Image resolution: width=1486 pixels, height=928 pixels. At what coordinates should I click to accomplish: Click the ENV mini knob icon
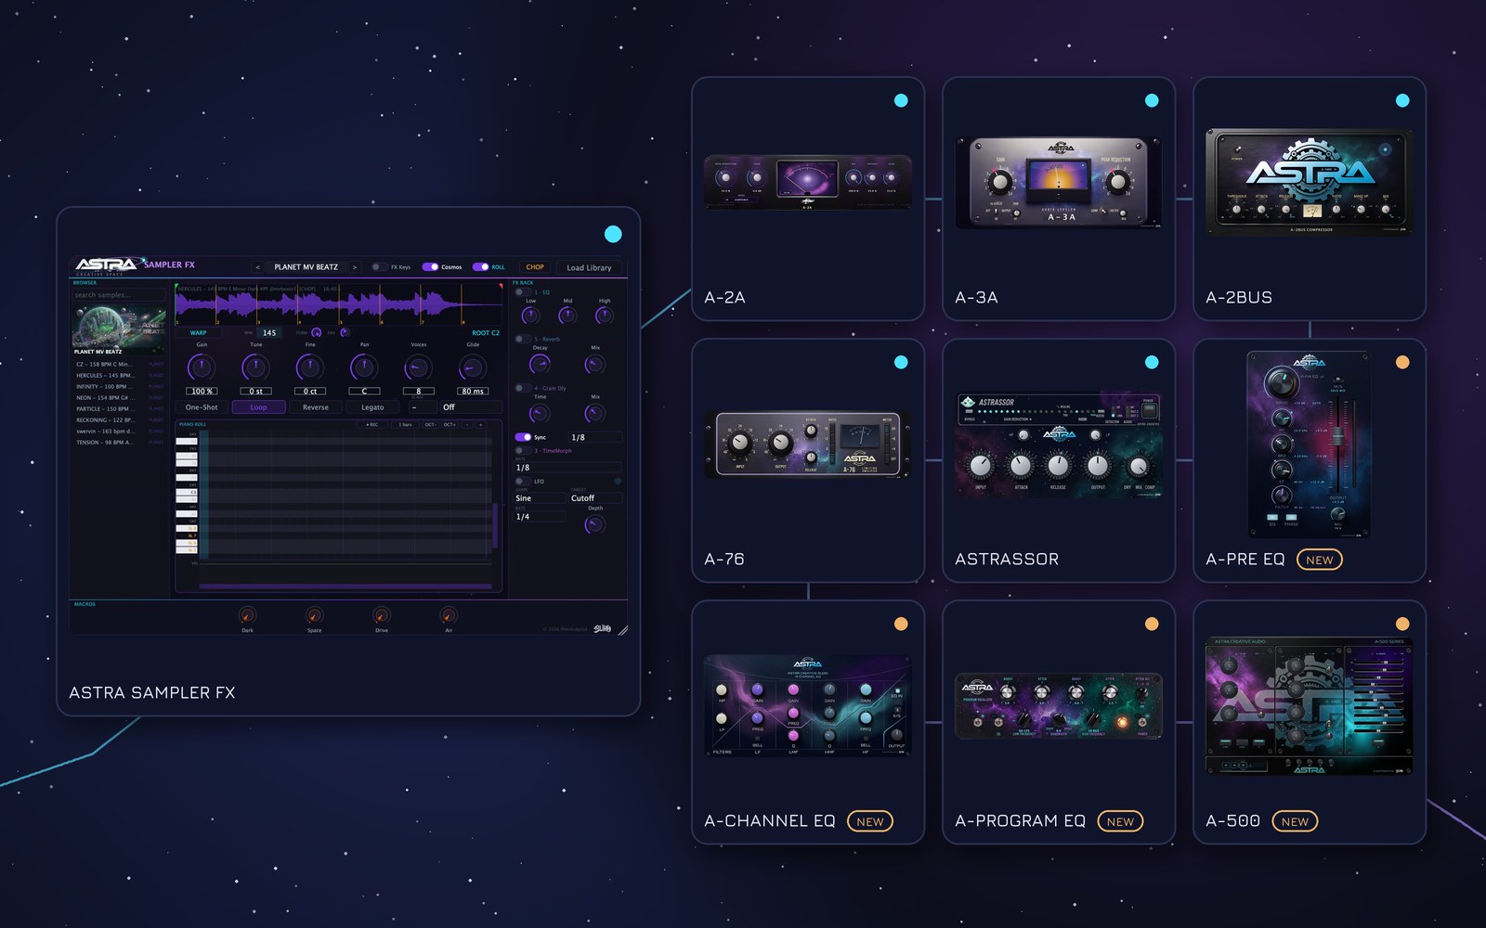(x=344, y=332)
